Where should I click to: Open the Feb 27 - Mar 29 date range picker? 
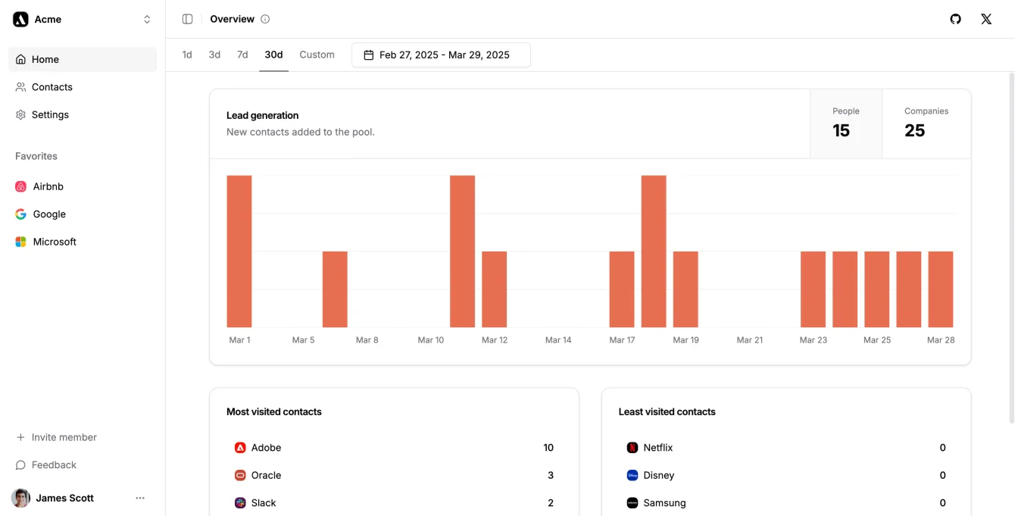point(441,55)
